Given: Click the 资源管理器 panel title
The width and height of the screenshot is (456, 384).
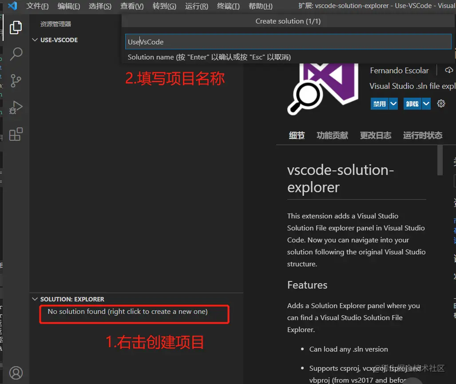Looking at the screenshot, I should tap(56, 24).
